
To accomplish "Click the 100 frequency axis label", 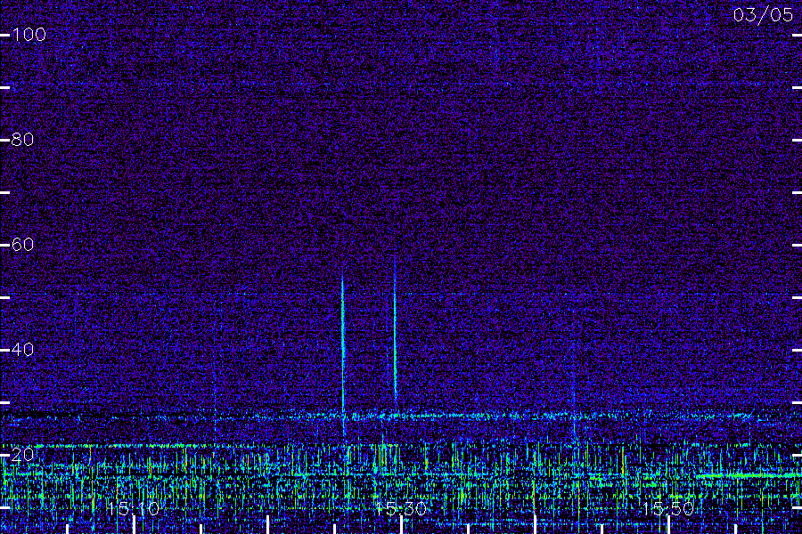I will (x=29, y=35).
